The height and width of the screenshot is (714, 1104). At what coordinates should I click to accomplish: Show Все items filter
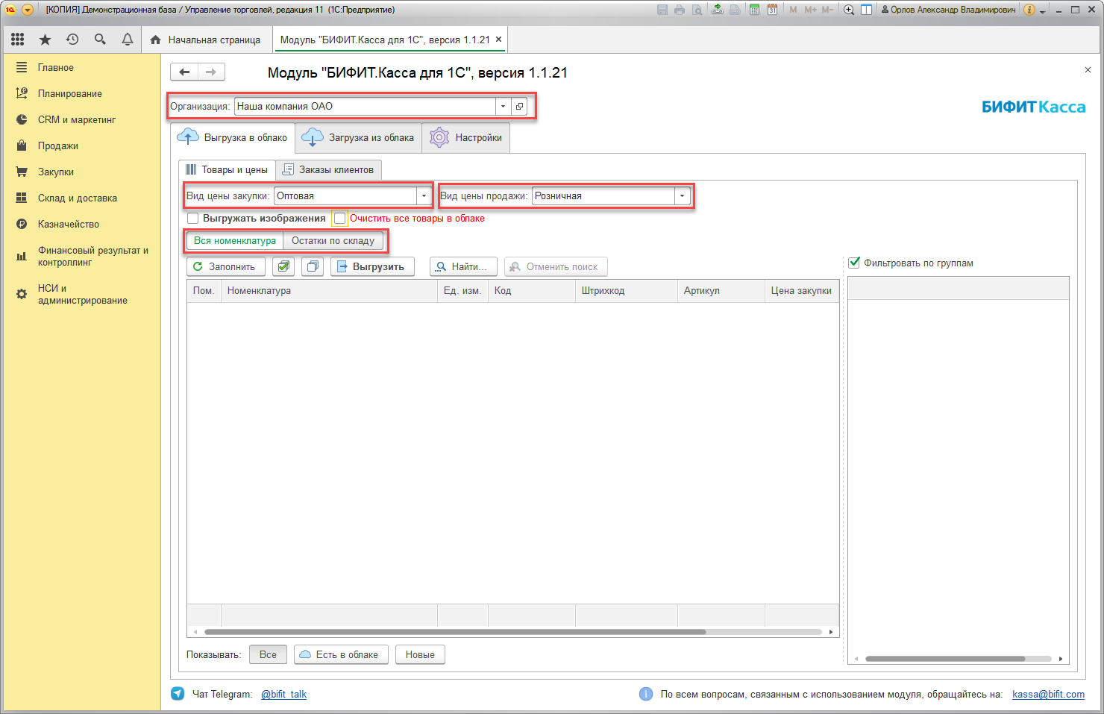click(x=268, y=654)
